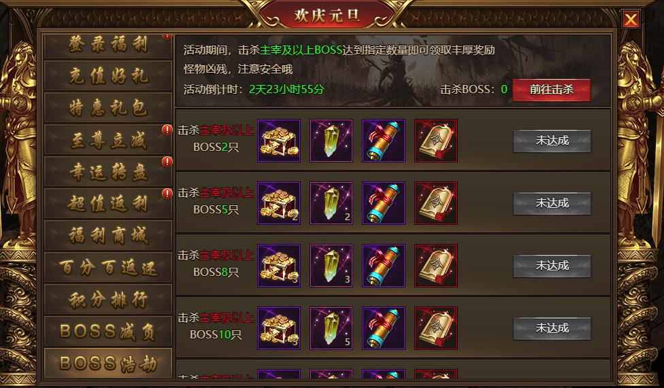Viewport: 664px width, 388px height.
Task: Click 未达成 button for BOSS10 row
Action: [x=552, y=328]
